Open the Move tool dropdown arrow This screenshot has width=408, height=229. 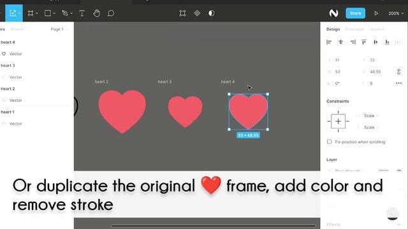pyautogui.click(x=20, y=13)
